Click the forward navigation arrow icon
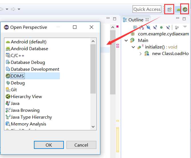The image size is (191, 158). (x=13, y=9)
